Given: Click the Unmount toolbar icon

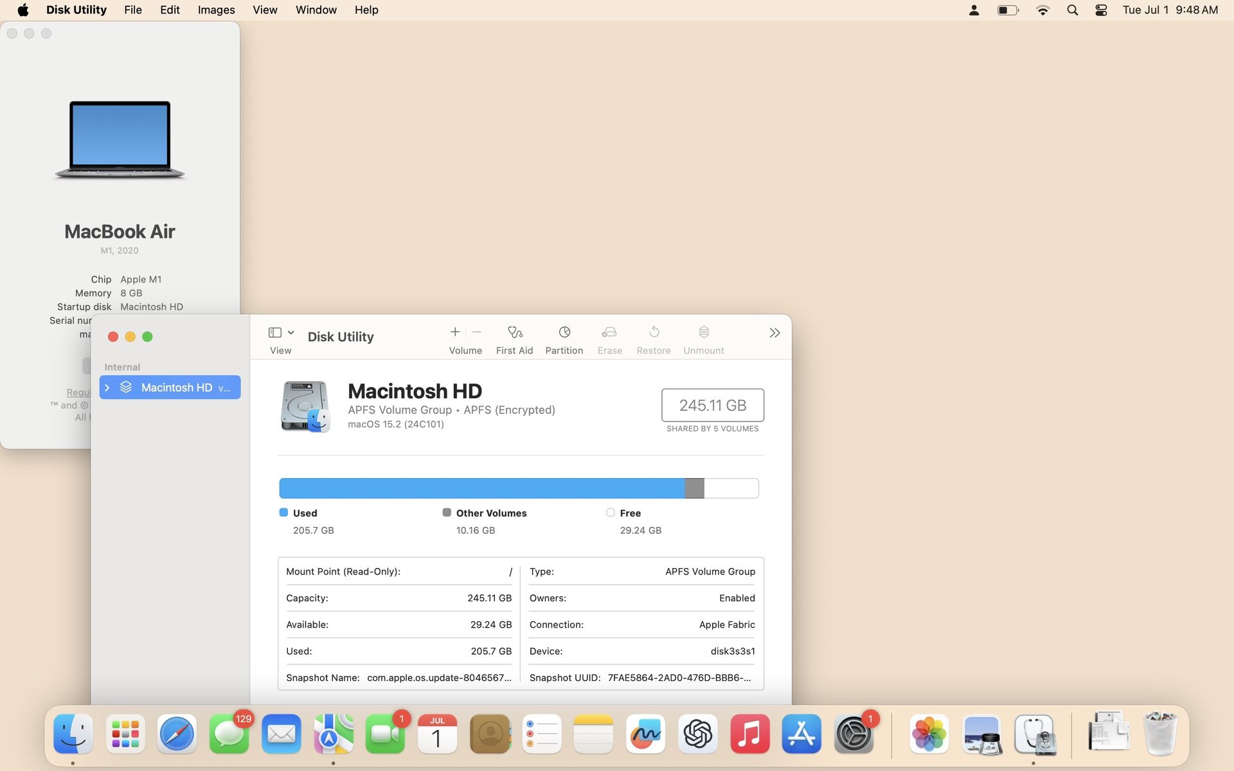Looking at the screenshot, I should [704, 332].
